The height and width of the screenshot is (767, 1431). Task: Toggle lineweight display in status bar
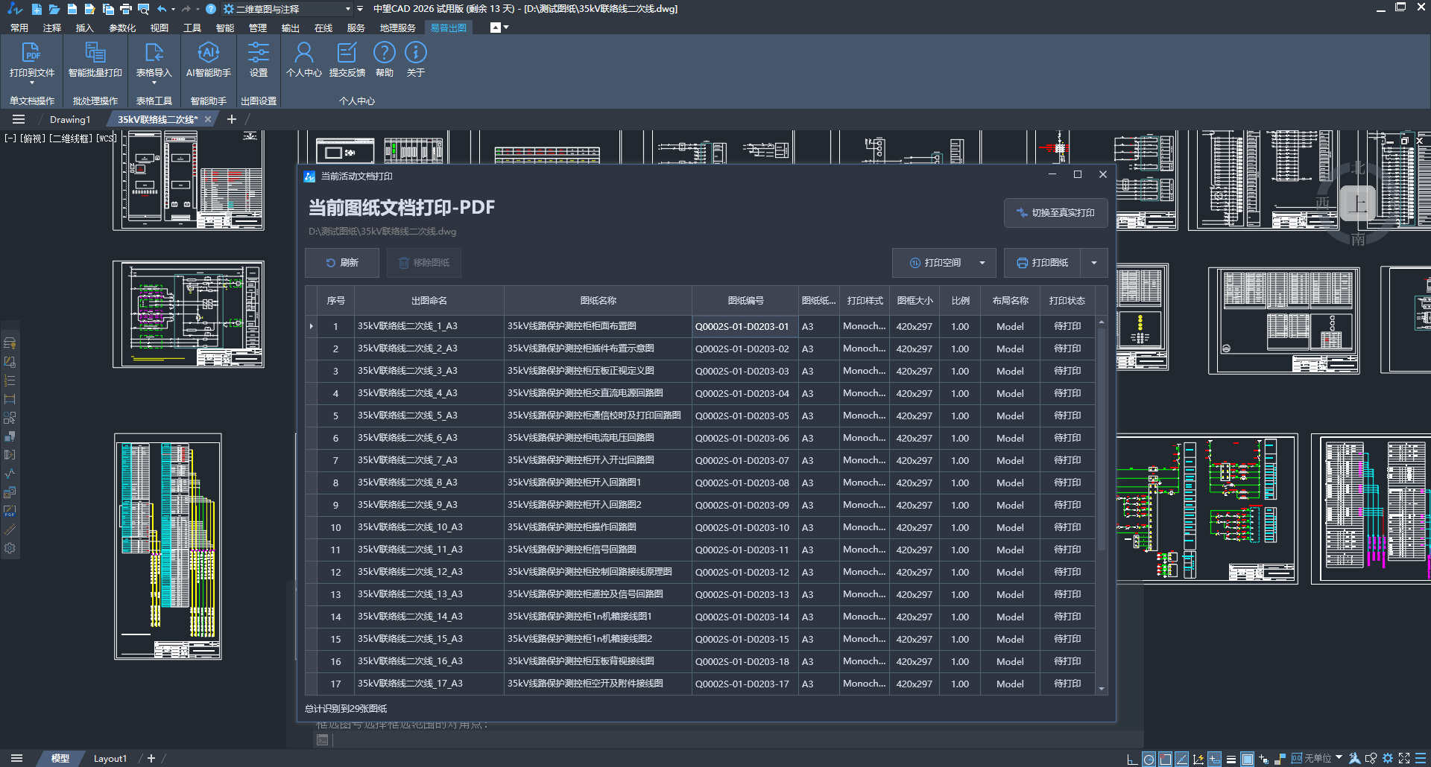[x=1231, y=759]
